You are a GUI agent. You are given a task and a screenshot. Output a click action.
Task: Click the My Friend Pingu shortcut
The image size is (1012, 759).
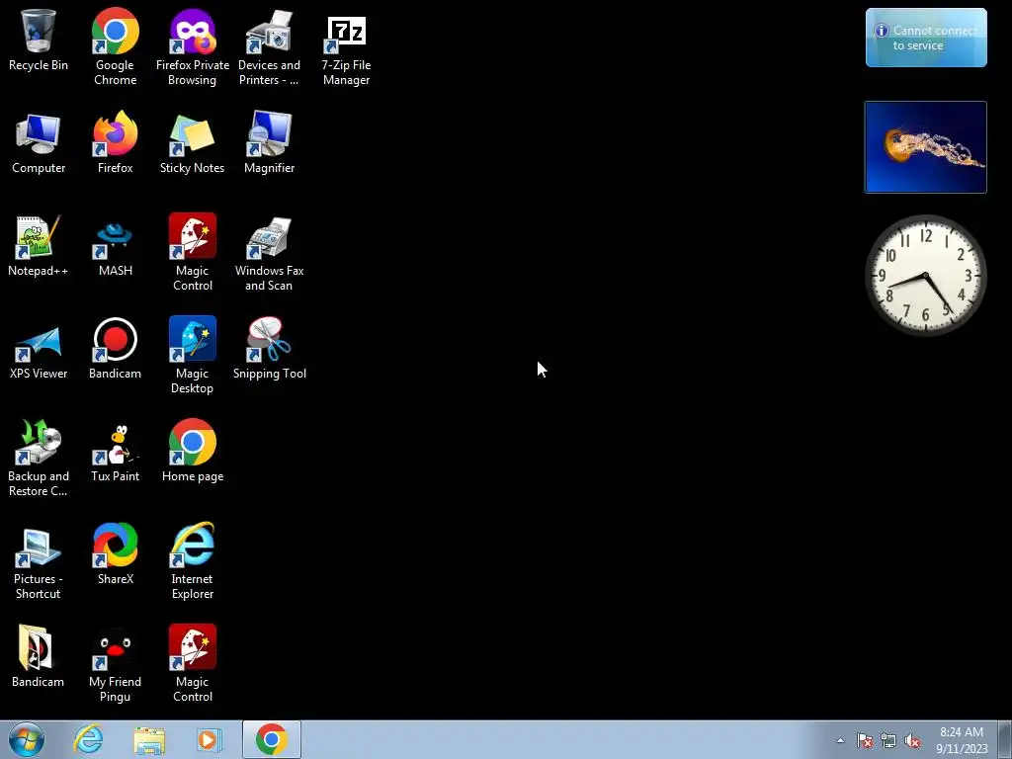(115, 663)
